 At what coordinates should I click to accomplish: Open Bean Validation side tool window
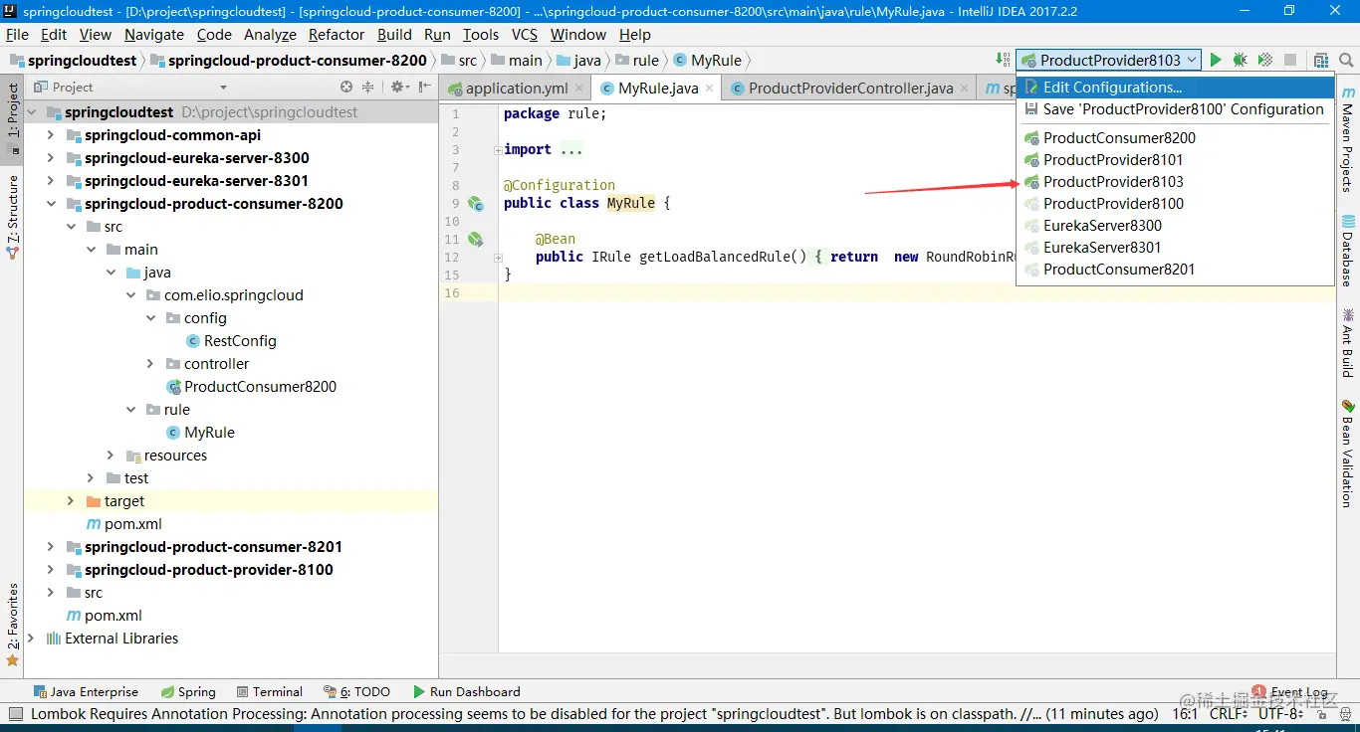(x=1348, y=453)
